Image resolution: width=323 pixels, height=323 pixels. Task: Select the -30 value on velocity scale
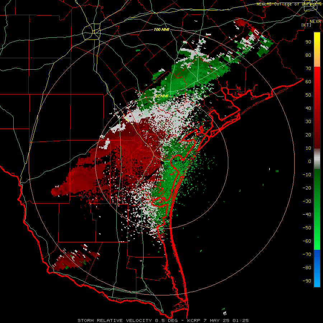[307, 201]
